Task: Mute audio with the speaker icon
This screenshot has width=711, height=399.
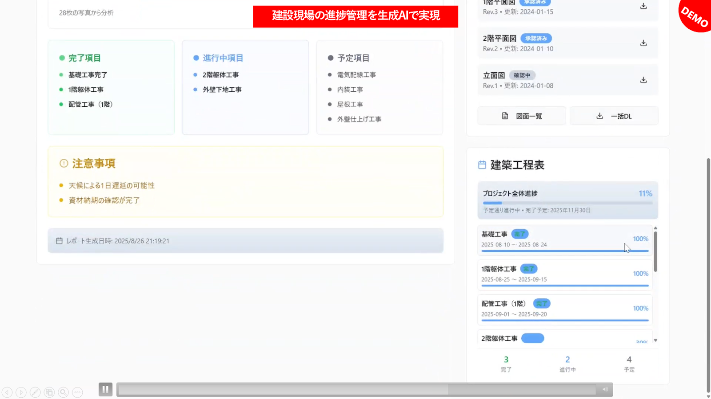Action: coord(605,390)
